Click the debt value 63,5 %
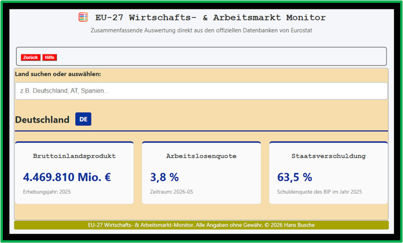This screenshot has height=243, width=403. pos(294,177)
